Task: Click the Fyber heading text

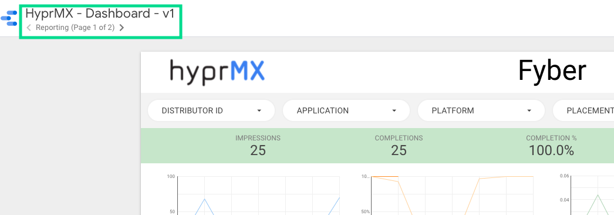Action: pyautogui.click(x=552, y=71)
